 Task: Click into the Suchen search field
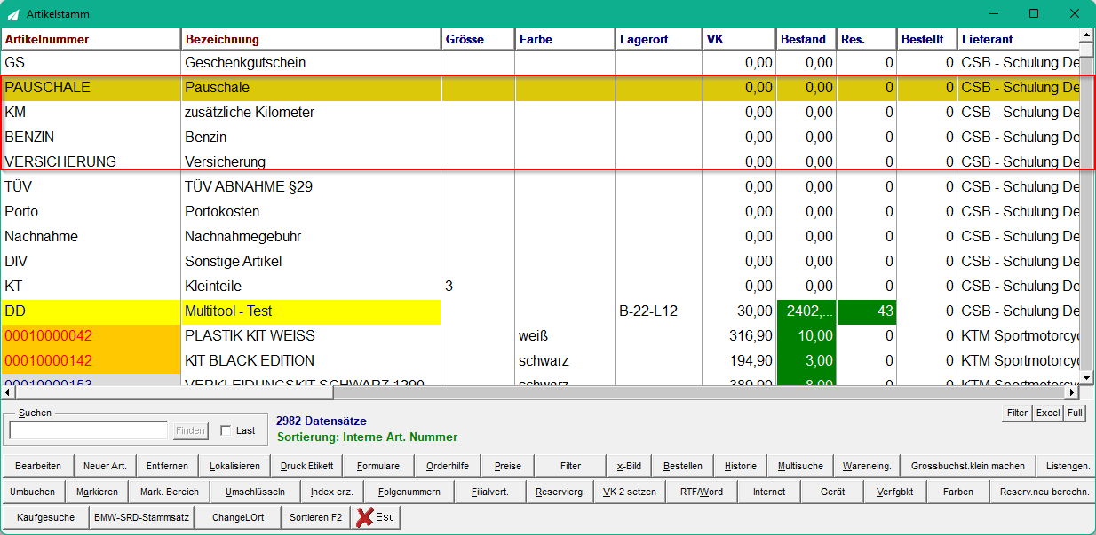point(88,430)
